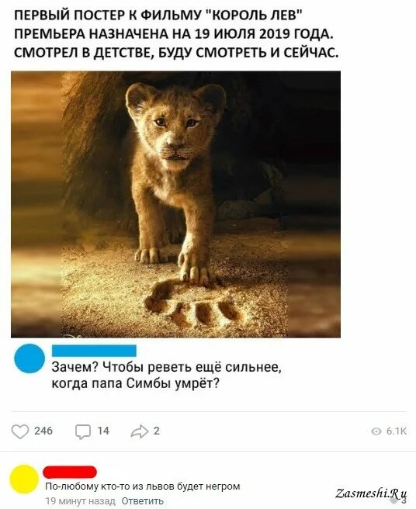Share the post with the arrow icon
Image resolution: width=416 pixels, height=509 pixels.
coord(140,431)
